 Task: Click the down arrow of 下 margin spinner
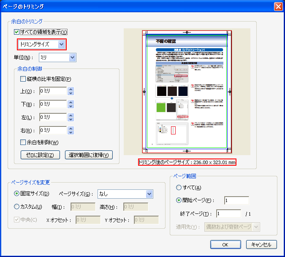(71, 107)
